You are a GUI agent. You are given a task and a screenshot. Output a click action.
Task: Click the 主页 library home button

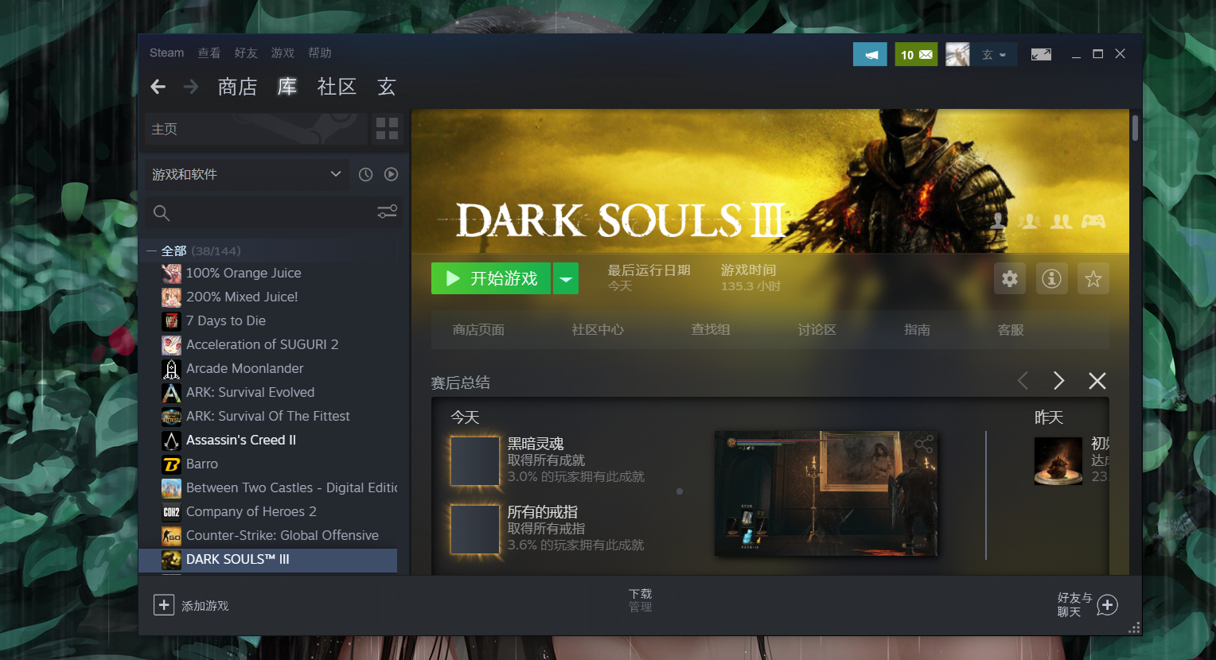point(255,129)
